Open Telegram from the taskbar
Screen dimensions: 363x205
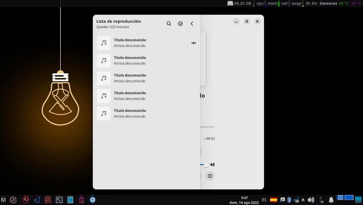37,200
